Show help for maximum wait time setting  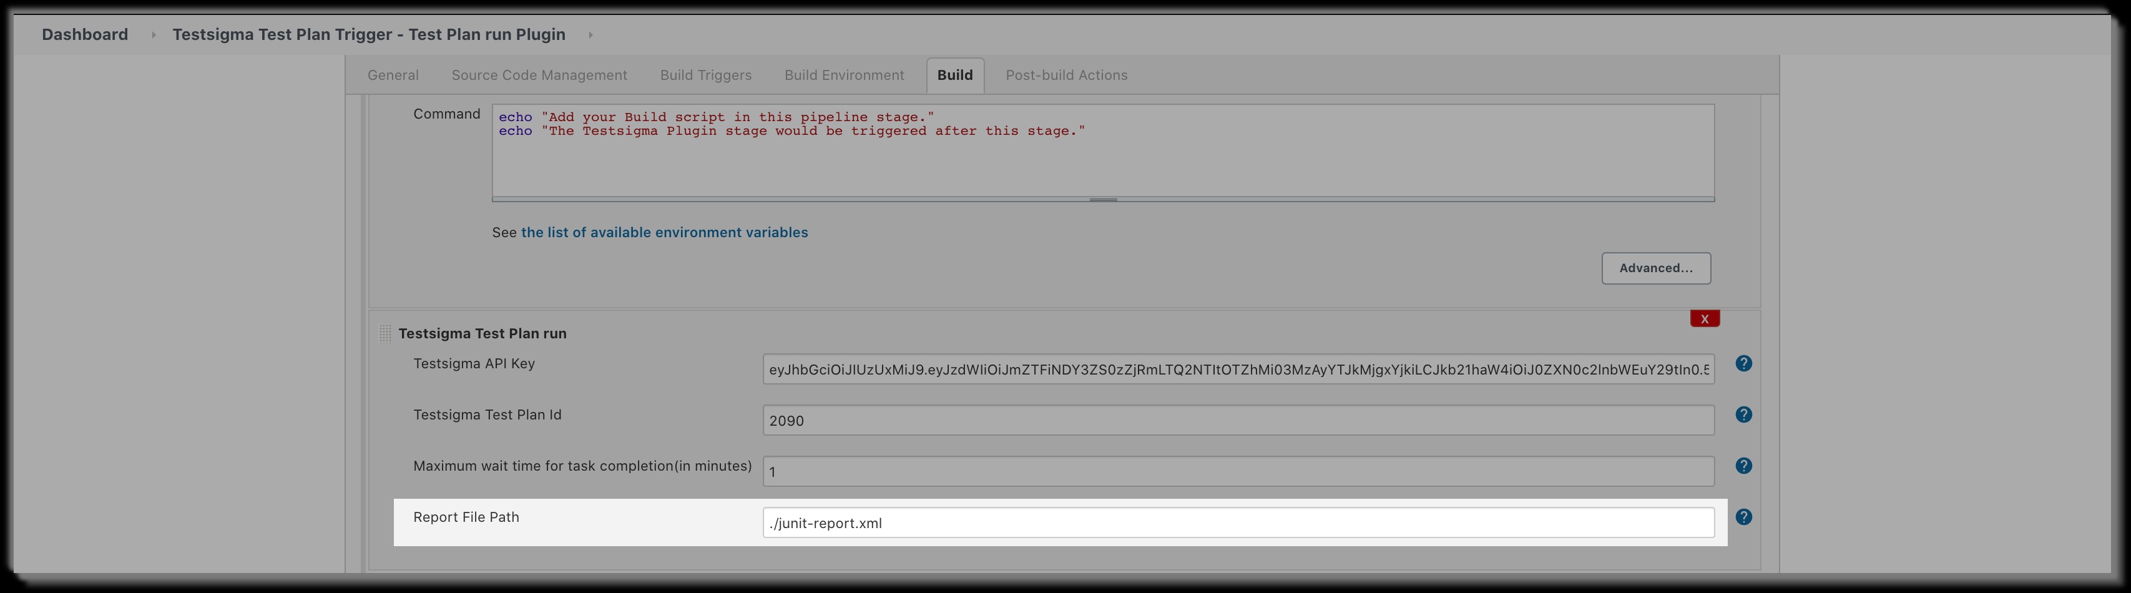click(1743, 466)
